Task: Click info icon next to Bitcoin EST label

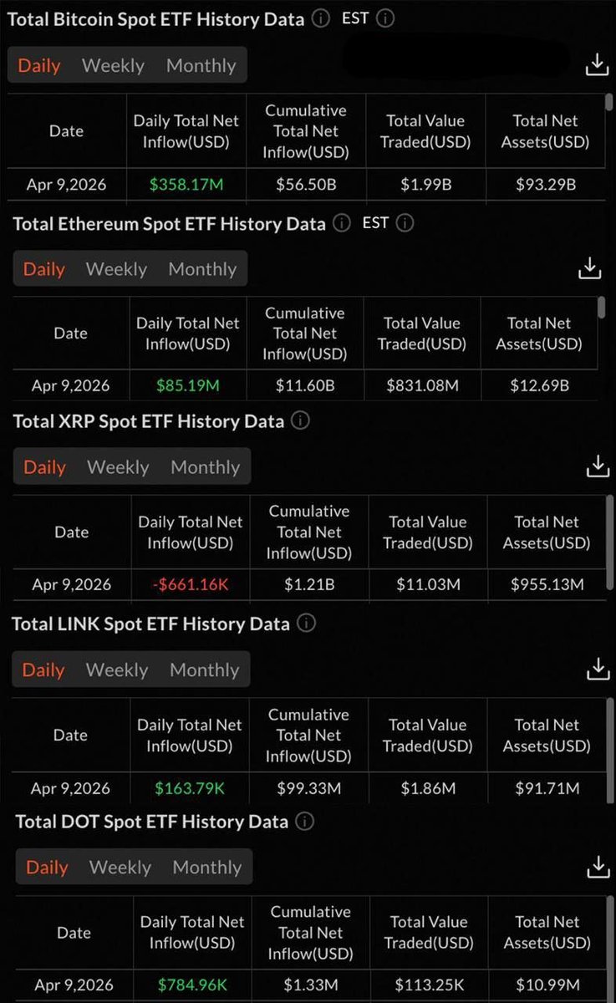Action: pos(385,19)
